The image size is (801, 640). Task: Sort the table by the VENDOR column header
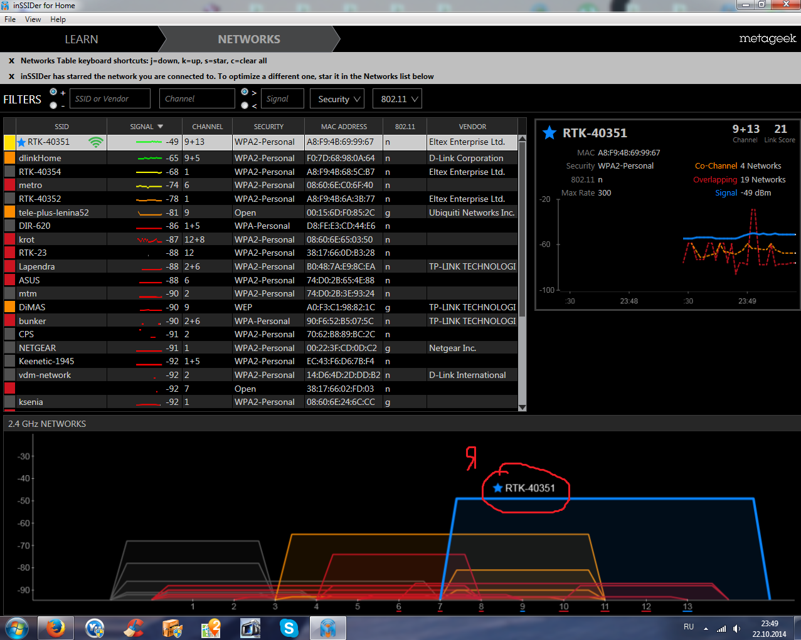472,127
